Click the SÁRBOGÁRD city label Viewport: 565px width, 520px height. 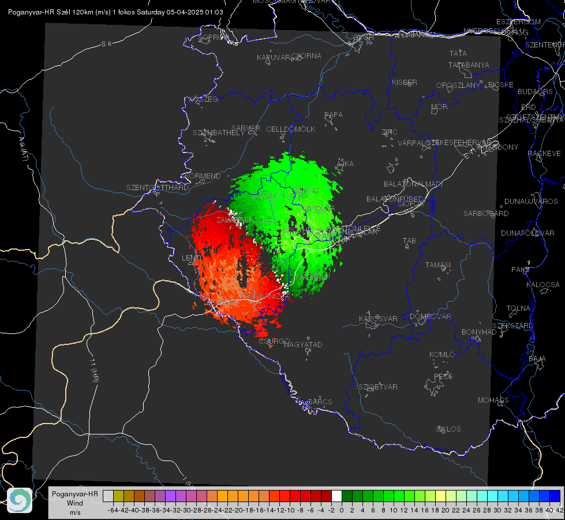[486, 213]
